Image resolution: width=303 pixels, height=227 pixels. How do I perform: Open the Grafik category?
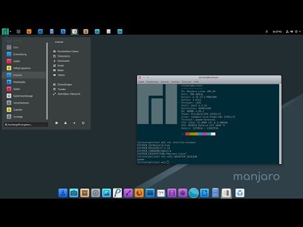24,61
